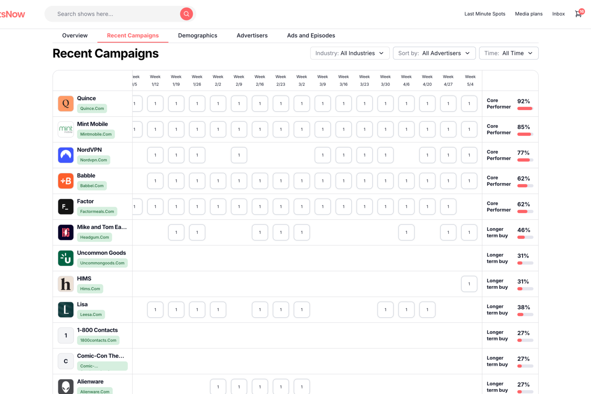
Task: Click the NordVPN logo icon
Action: [x=66, y=155]
